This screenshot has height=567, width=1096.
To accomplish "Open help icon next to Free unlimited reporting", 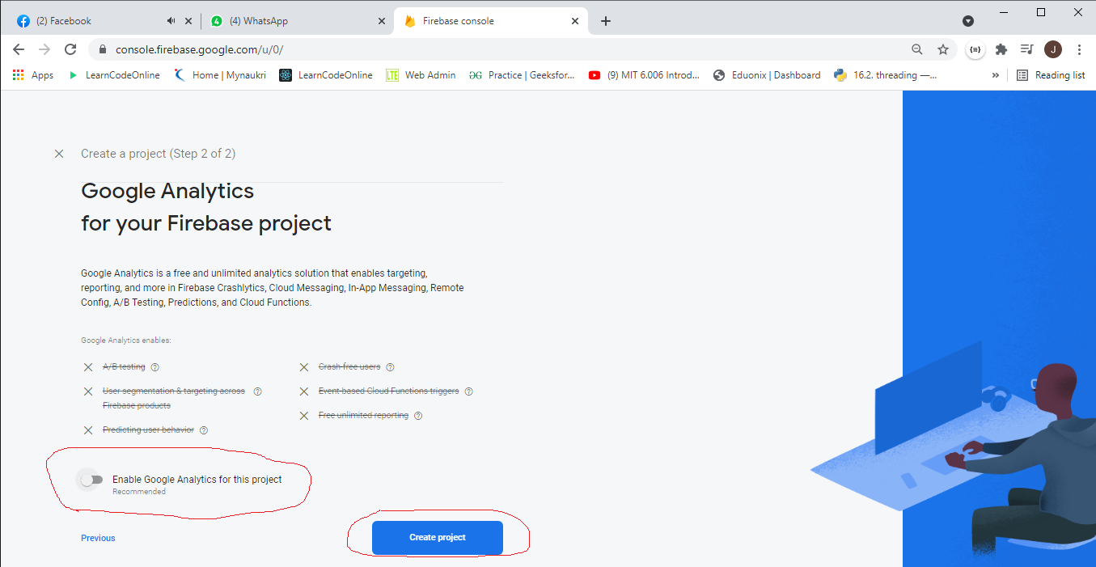I will tap(418, 416).
